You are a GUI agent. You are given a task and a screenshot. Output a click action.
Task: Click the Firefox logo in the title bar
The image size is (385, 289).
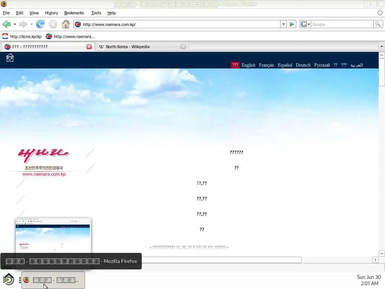(4, 4)
